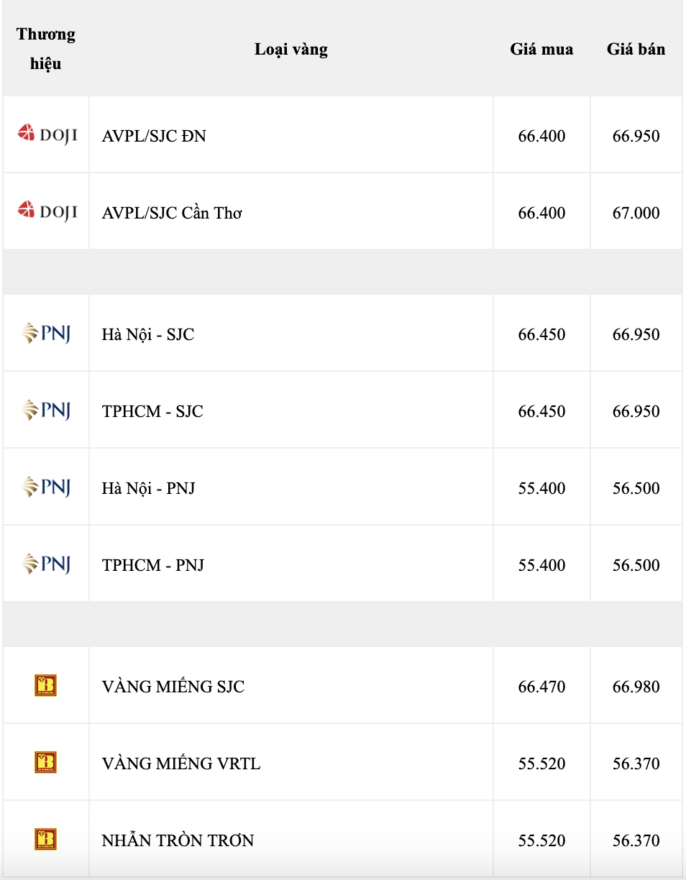Click logo next to VÀNG MIẾNG SJC
This screenshot has width=686, height=880.
pos(46,686)
